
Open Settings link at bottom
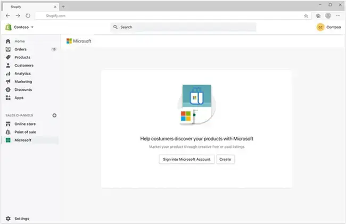click(x=22, y=219)
